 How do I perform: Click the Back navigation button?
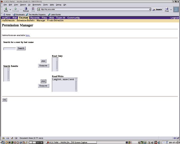(6, 9)
